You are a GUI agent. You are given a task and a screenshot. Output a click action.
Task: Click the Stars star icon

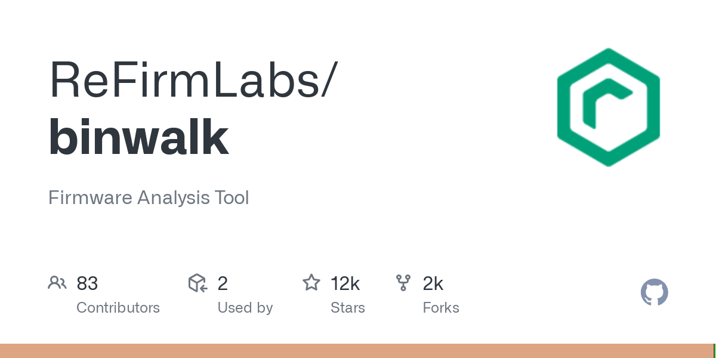(x=311, y=283)
